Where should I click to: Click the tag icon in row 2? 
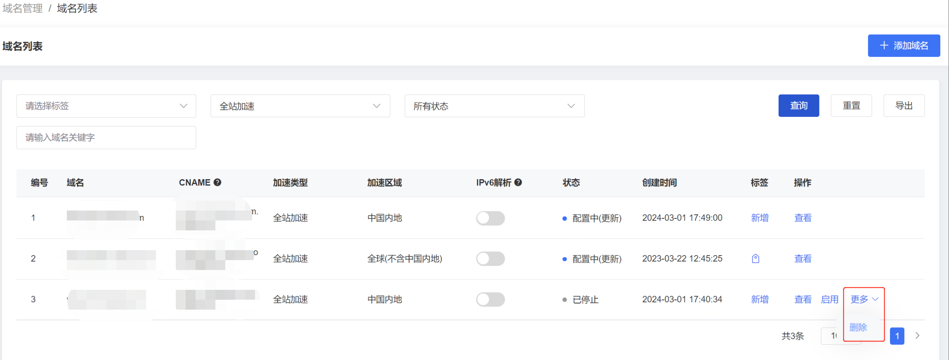pyautogui.click(x=755, y=259)
